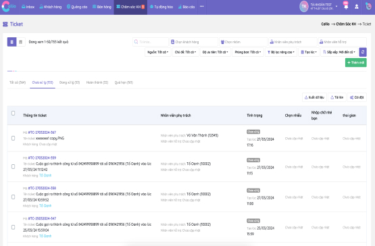Switch to card list view
This screenshot has height=246, width=375.
pos(11,42)
